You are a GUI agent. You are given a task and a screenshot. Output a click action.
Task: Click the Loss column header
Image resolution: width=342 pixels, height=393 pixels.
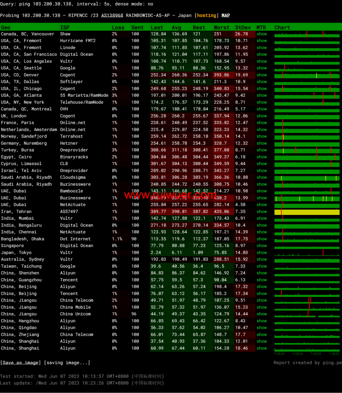click(118, 27)
